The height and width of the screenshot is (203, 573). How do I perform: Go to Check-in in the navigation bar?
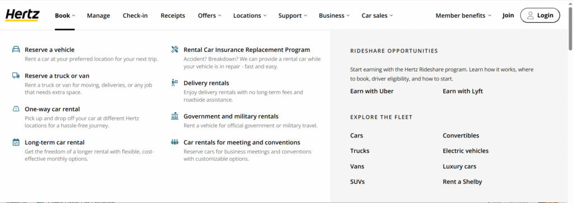tap(135, 16)
